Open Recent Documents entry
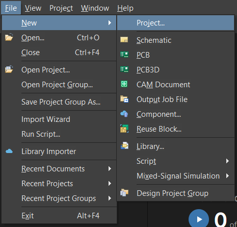Viewport: 237px width, 227px height. pyautogui.click(x=59, y=169)
